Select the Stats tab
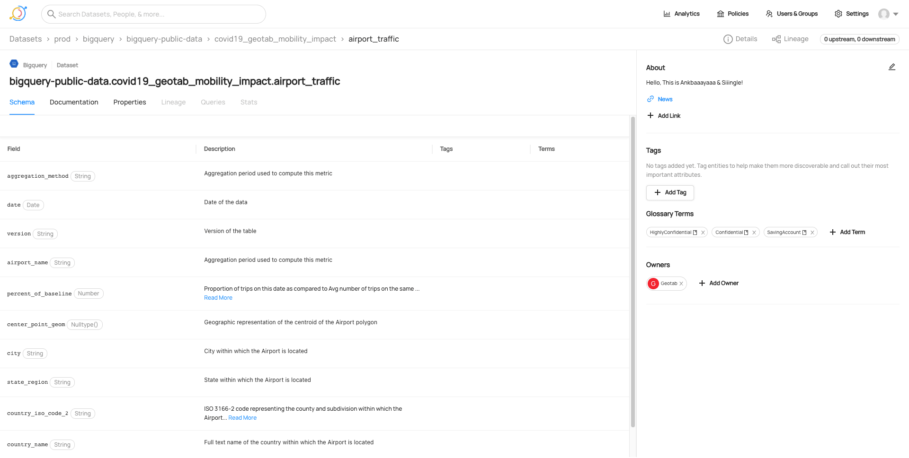The image size is (909, 458). 249,102
